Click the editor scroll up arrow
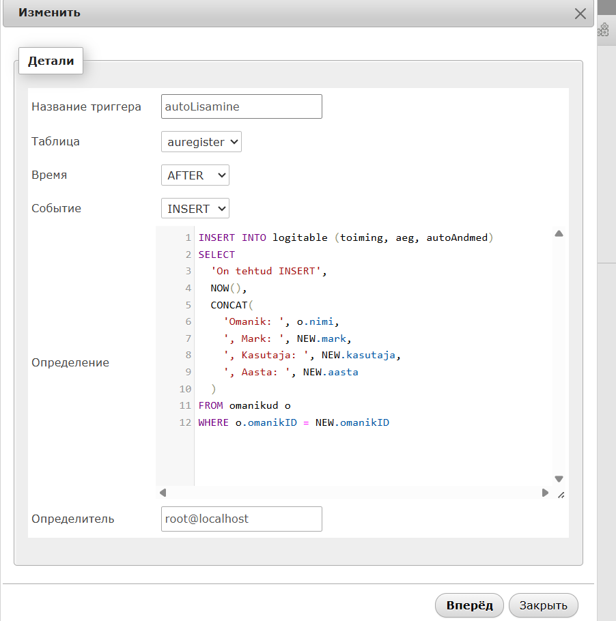This screenshot has width=616, height=621. coord(559,233)
